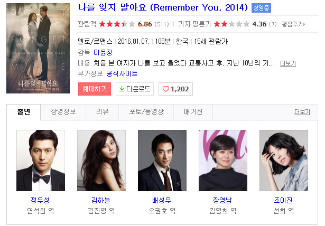This screenshot has height=226, width=325.
Task: Open actress 김하늘 name link
Action: coord(101,200)
